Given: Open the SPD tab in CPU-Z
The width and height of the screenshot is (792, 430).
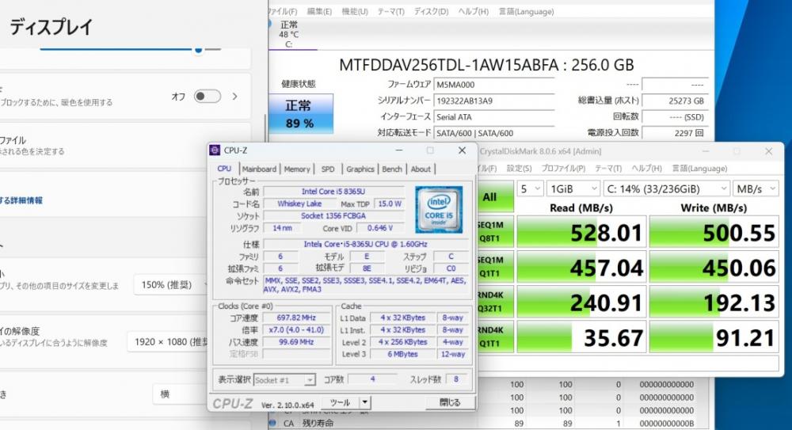Looking at the screenshot, I should click(328, 169).
